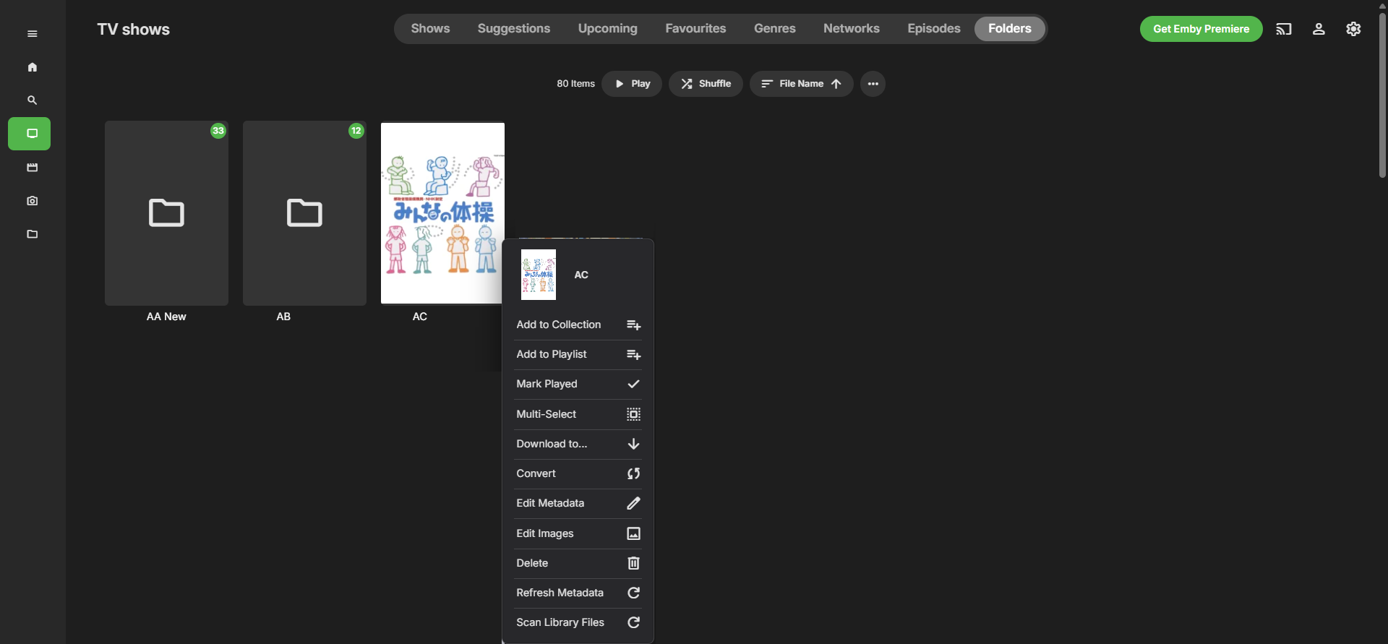Open the photos camera sidebar icon
Screen dimensions: 1388x644
32,201
